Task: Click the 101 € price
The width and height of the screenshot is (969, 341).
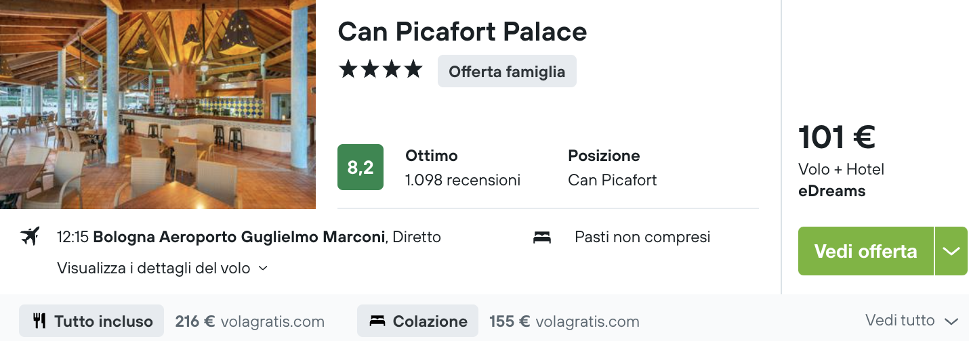Action: [x=837, y=137]
